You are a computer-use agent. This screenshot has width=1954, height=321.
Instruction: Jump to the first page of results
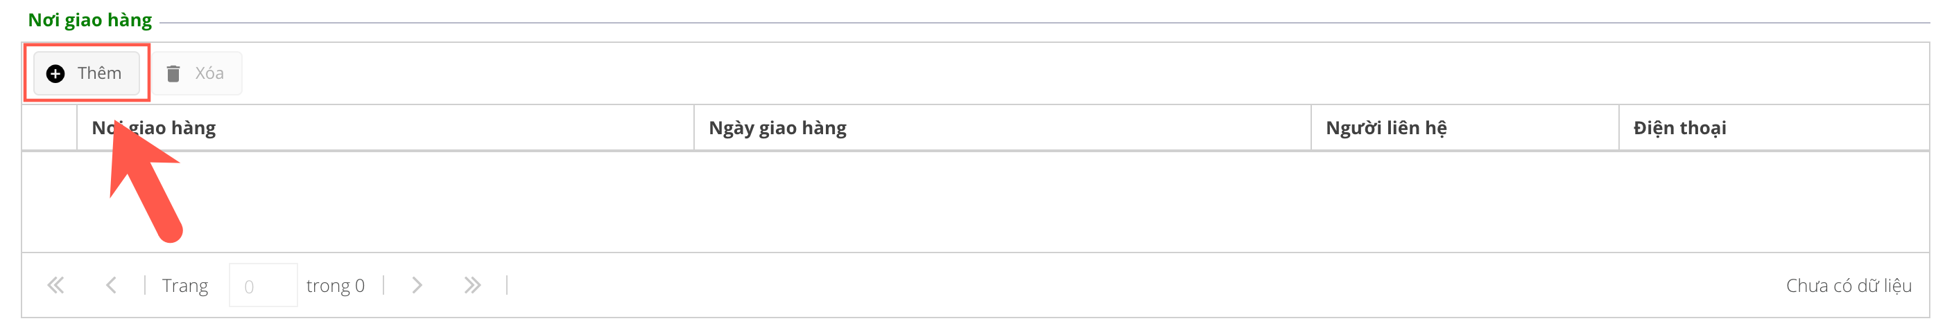click(55, 286)
